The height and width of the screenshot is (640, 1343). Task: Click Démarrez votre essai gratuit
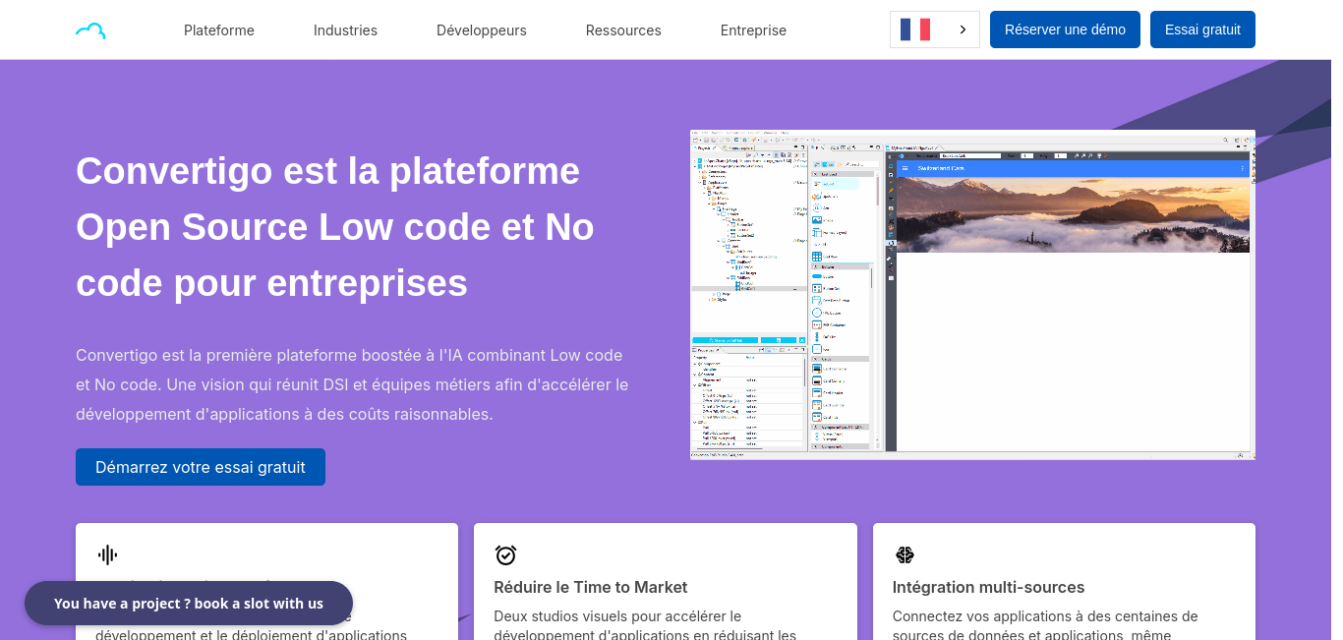tap(201, 467)
